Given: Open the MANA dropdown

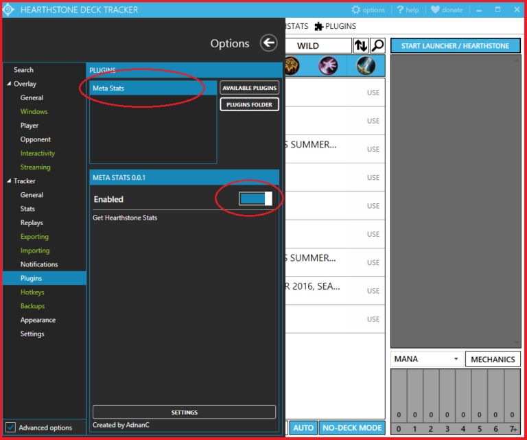Looking at the screenshot, I should 427,359.
